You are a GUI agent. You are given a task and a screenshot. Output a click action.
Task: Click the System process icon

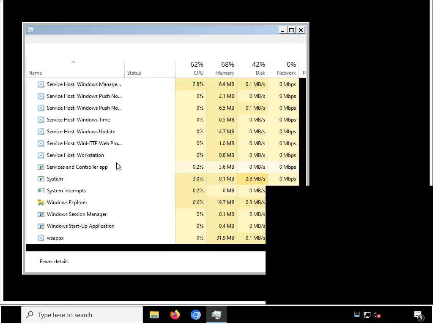tap(41, 179)
